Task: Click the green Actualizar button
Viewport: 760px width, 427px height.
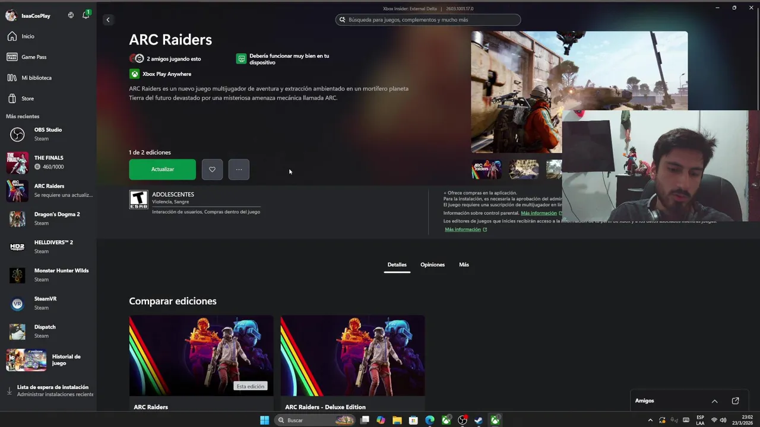Action: click(162, 170)
